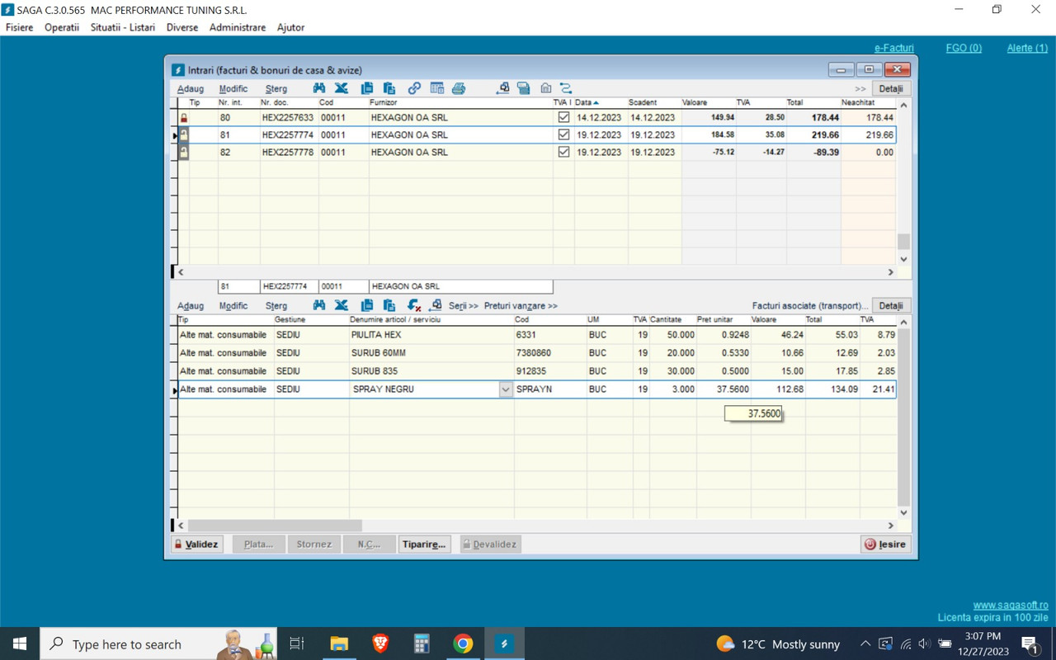Open the e-Facturi link

pyautogui.click(x=894, y=48)
